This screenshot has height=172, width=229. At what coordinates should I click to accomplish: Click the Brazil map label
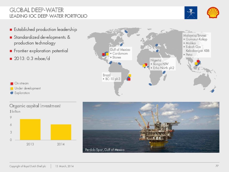106,75
